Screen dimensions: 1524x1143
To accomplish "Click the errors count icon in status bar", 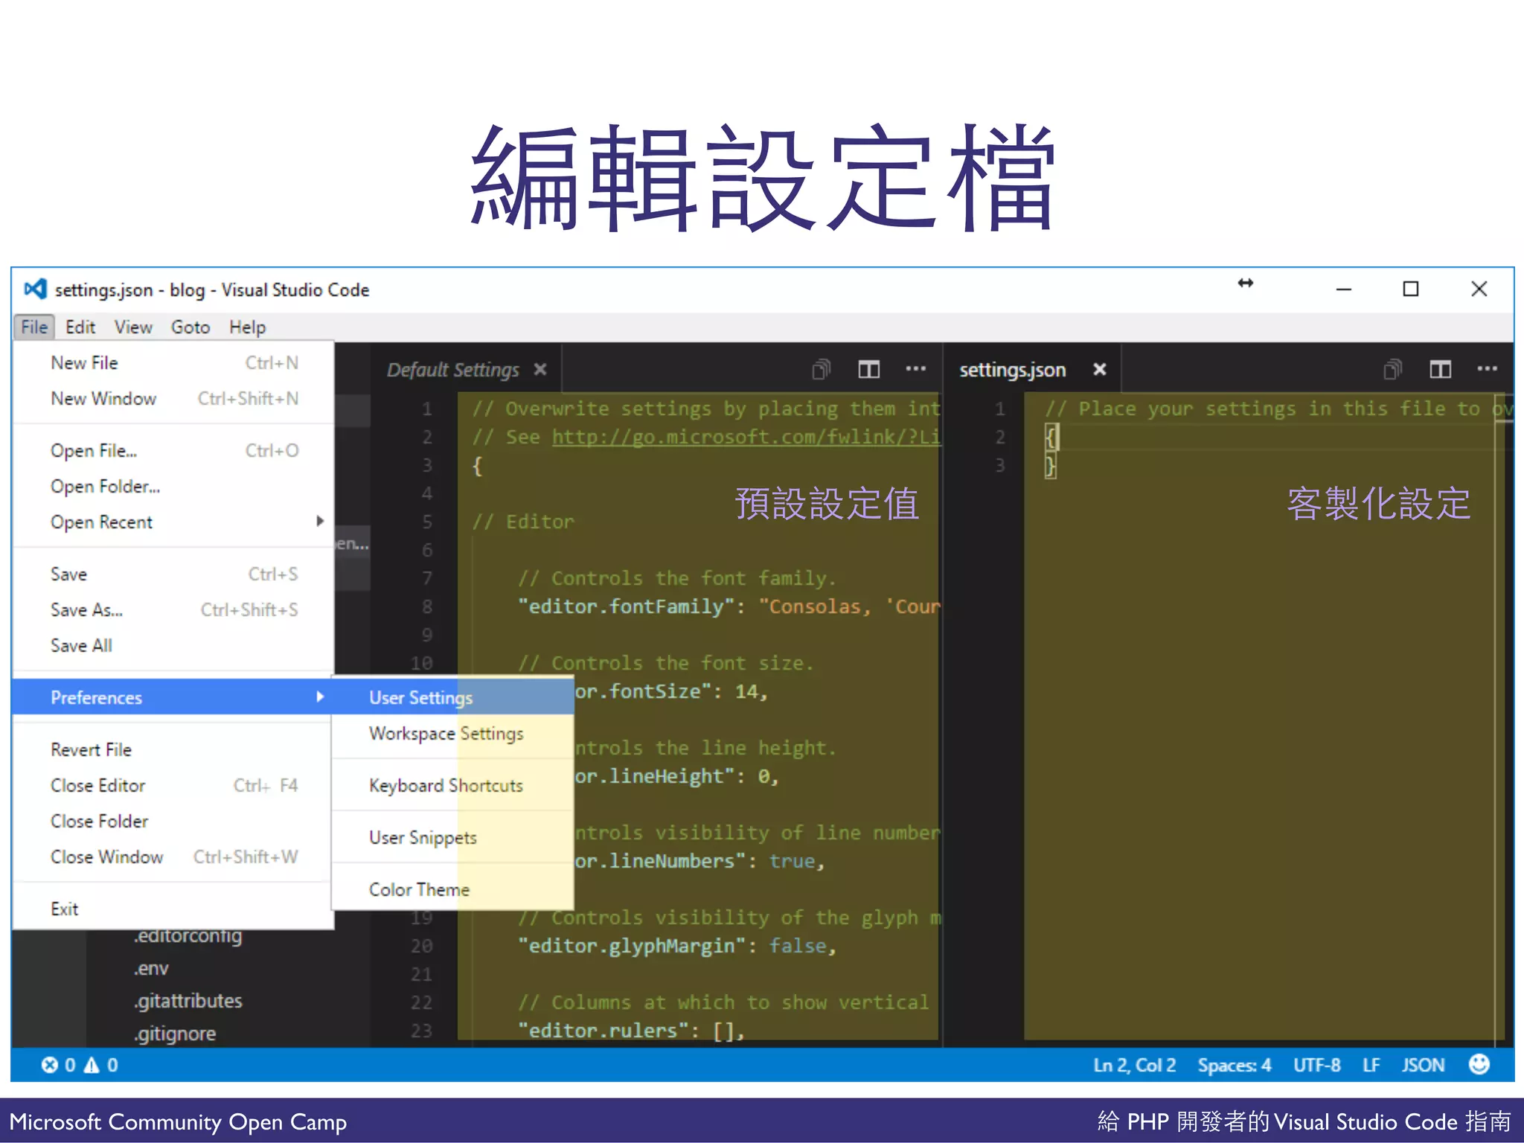I will point(50,1065).
